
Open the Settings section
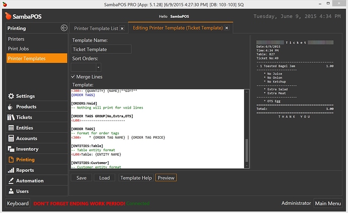(26, 96)
